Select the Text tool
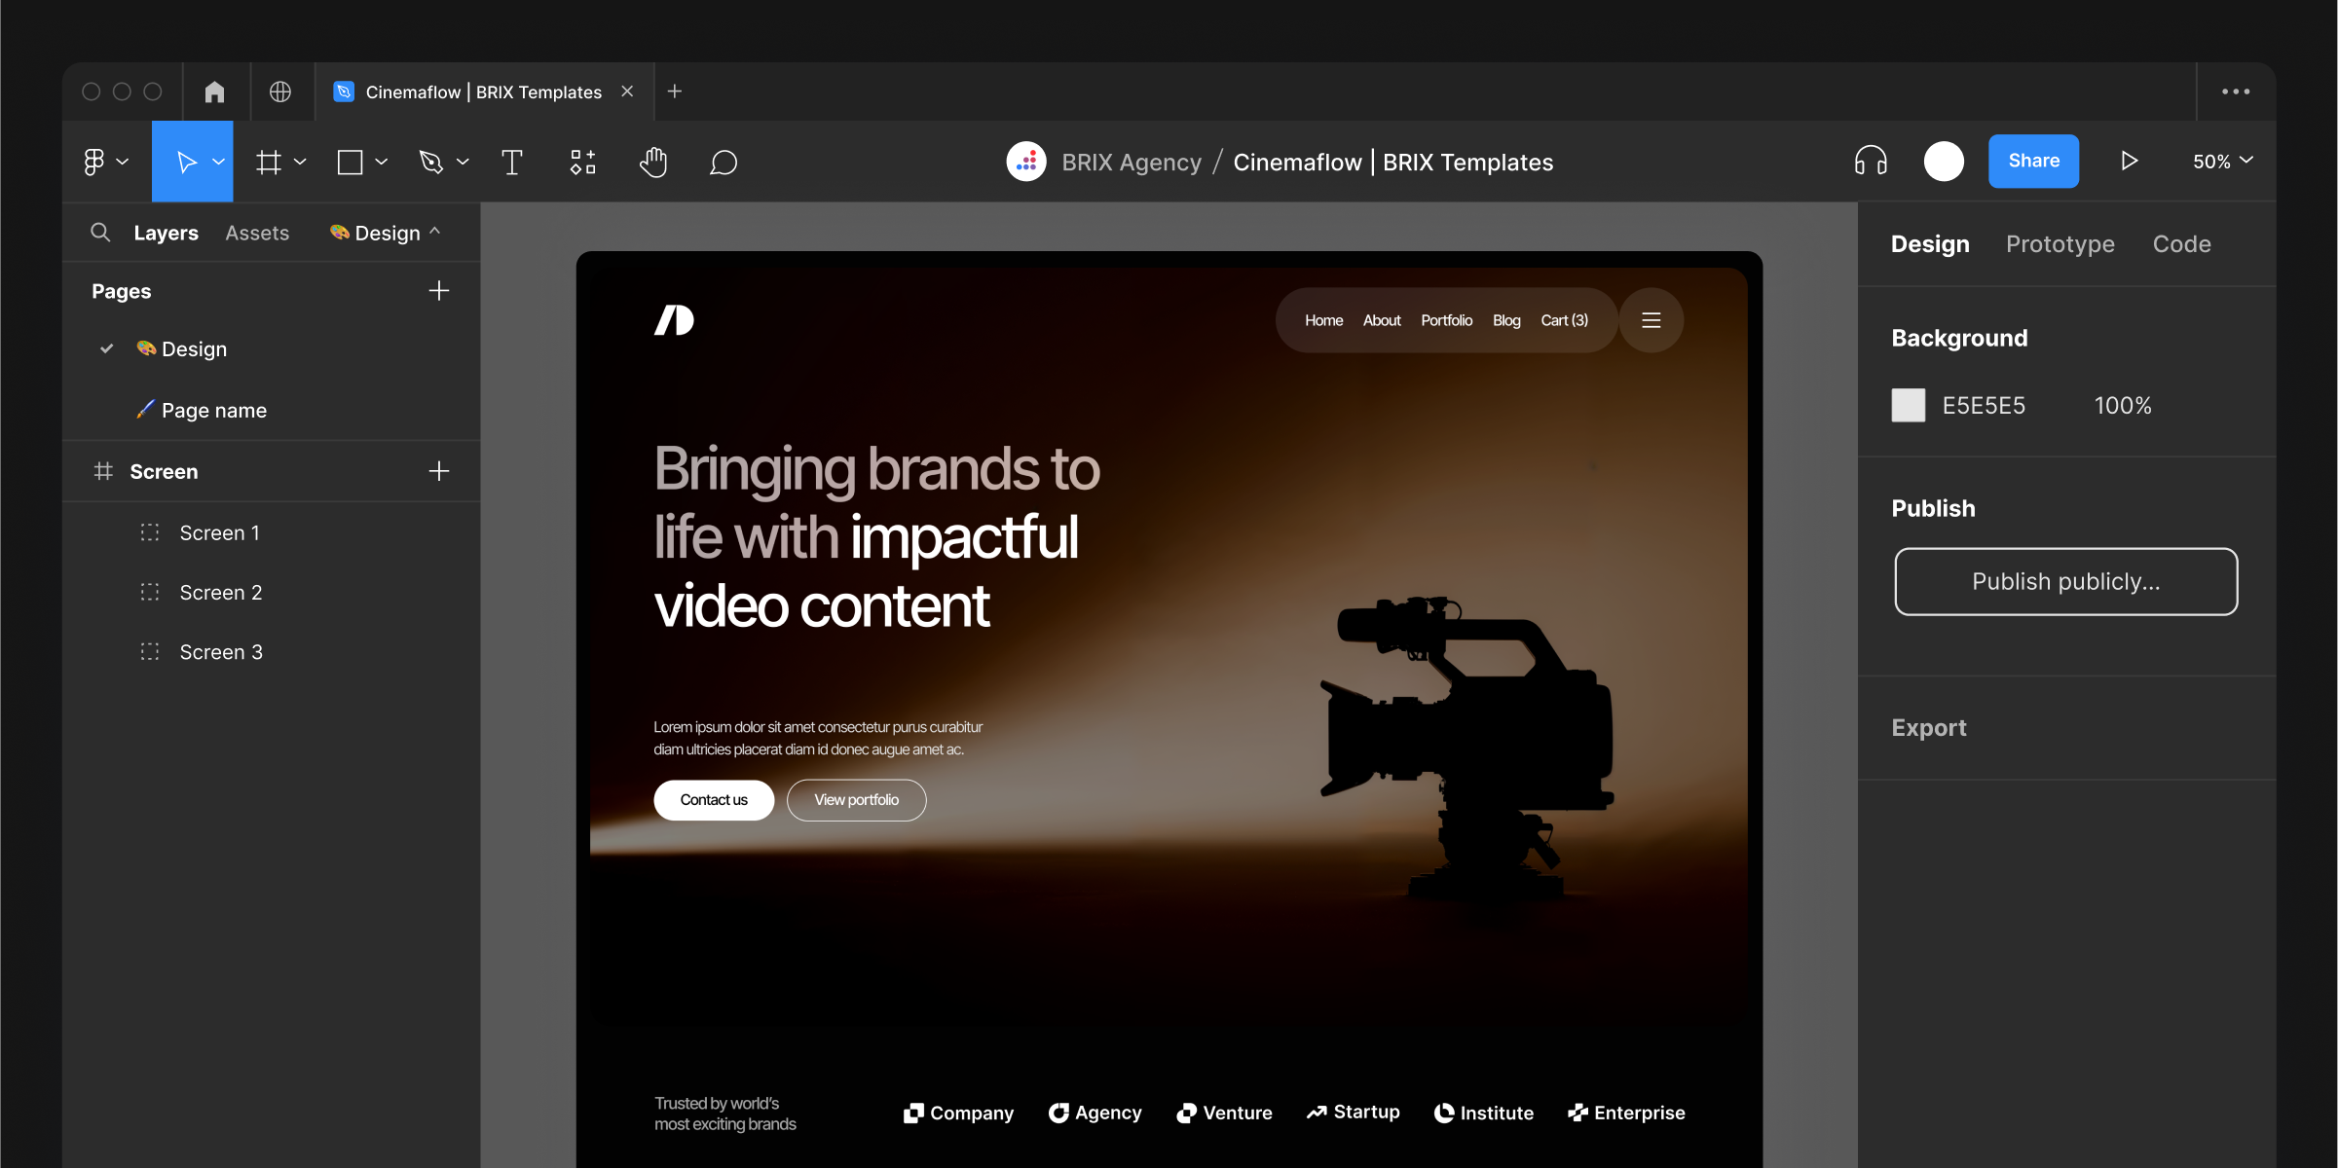The width and height of the screenshot is (2338, 1169). [512, 162]
